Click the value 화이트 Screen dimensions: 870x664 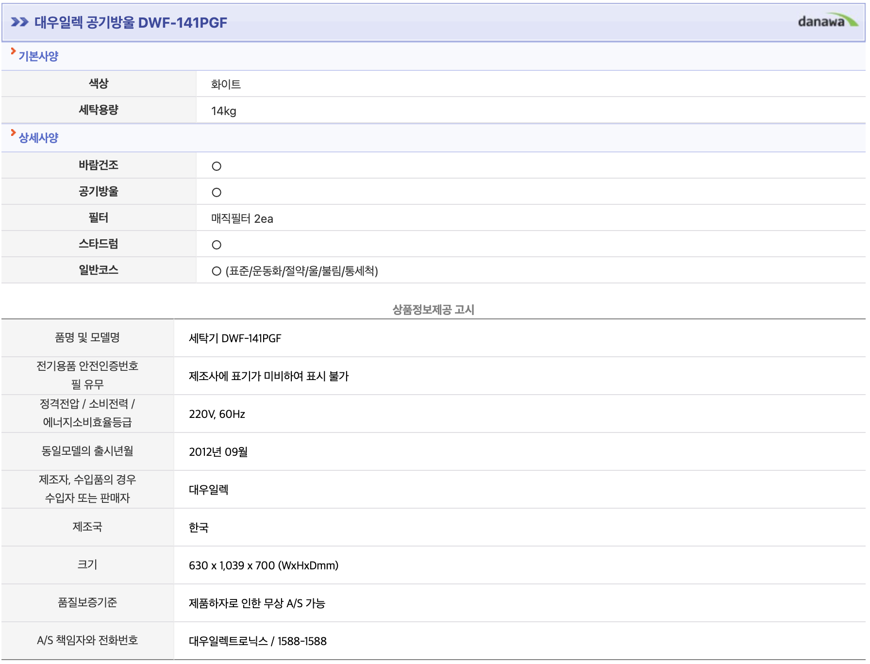(226, 84)
